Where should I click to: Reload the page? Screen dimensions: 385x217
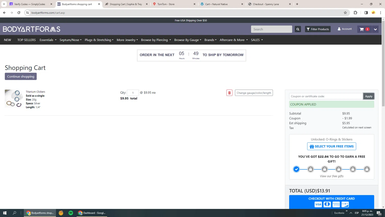pos(19,13)
